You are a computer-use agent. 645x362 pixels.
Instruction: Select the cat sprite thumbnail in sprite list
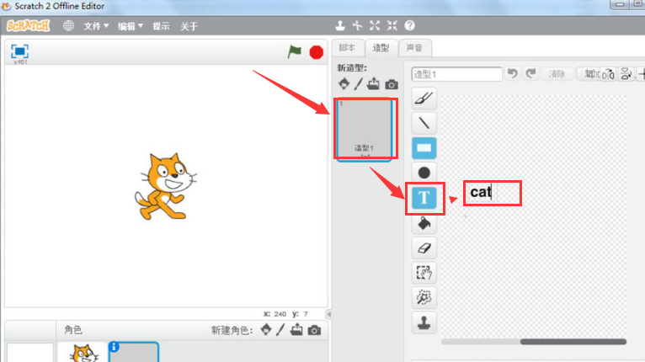(83, 352)
